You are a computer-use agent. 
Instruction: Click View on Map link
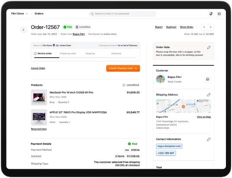[204, 117]
